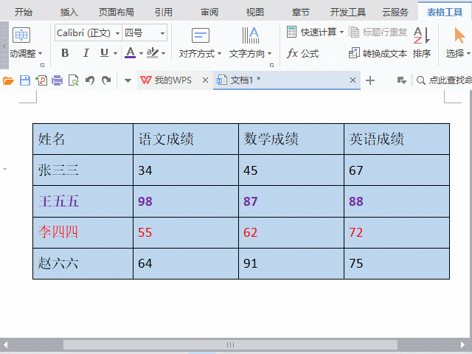Toggle Bold formatting
The image size is (472, 354).
pyautogui.click(x=65, y=53)
